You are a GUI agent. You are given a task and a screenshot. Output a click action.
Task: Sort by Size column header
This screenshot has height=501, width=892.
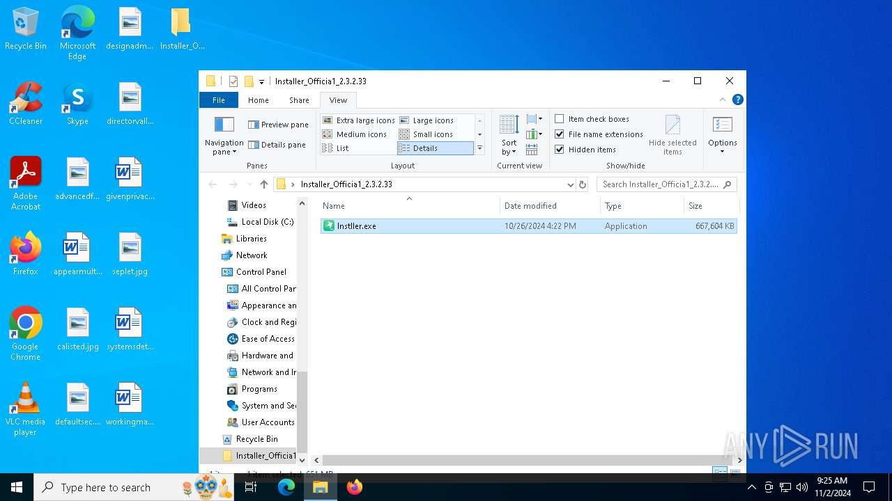point(711,206)
